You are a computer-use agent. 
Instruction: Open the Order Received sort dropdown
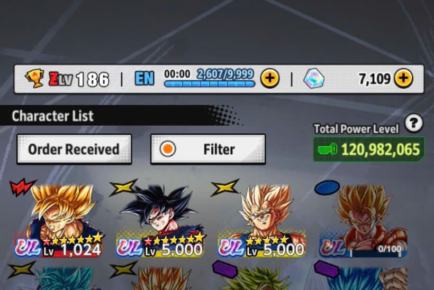coord(74,149)
